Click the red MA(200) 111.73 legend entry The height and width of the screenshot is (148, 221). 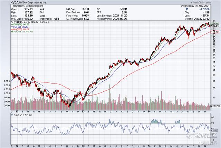20,29
